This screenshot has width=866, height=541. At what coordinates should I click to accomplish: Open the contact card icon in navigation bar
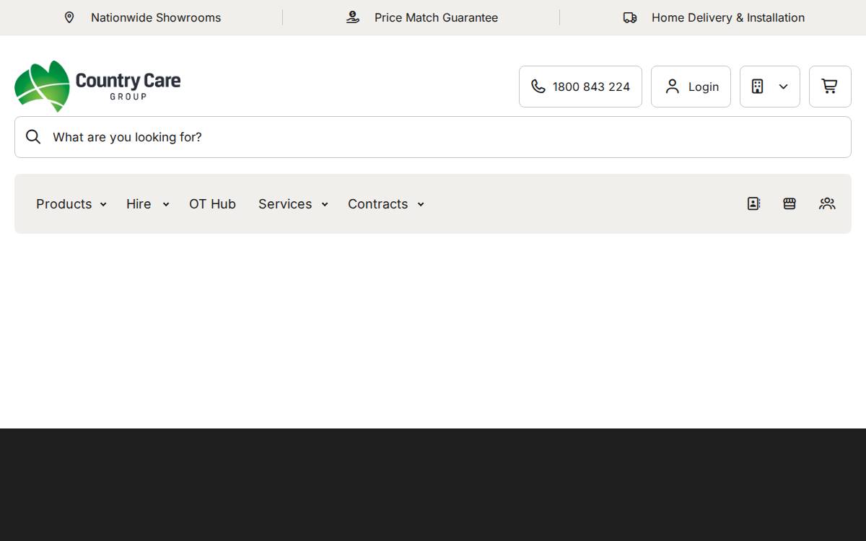point(753,204)
